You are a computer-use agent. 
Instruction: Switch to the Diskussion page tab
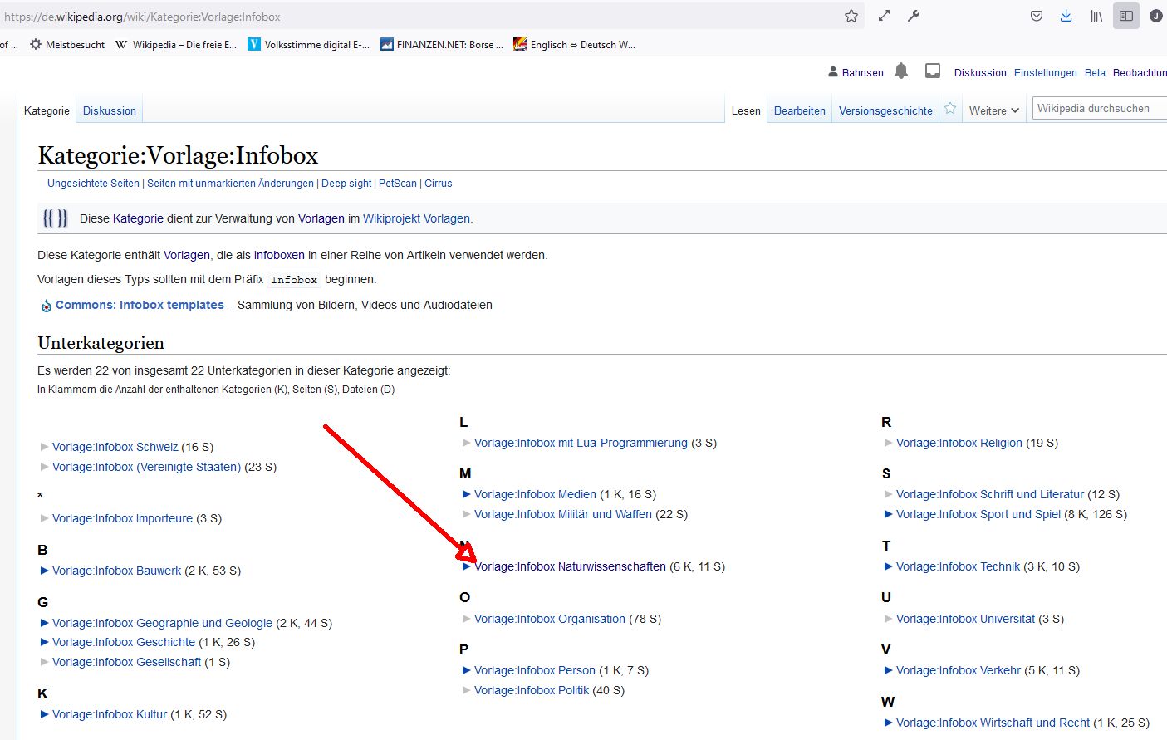coord(110,110)
